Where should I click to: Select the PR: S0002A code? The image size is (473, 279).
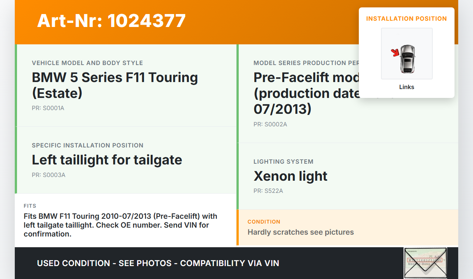point(270,125)
